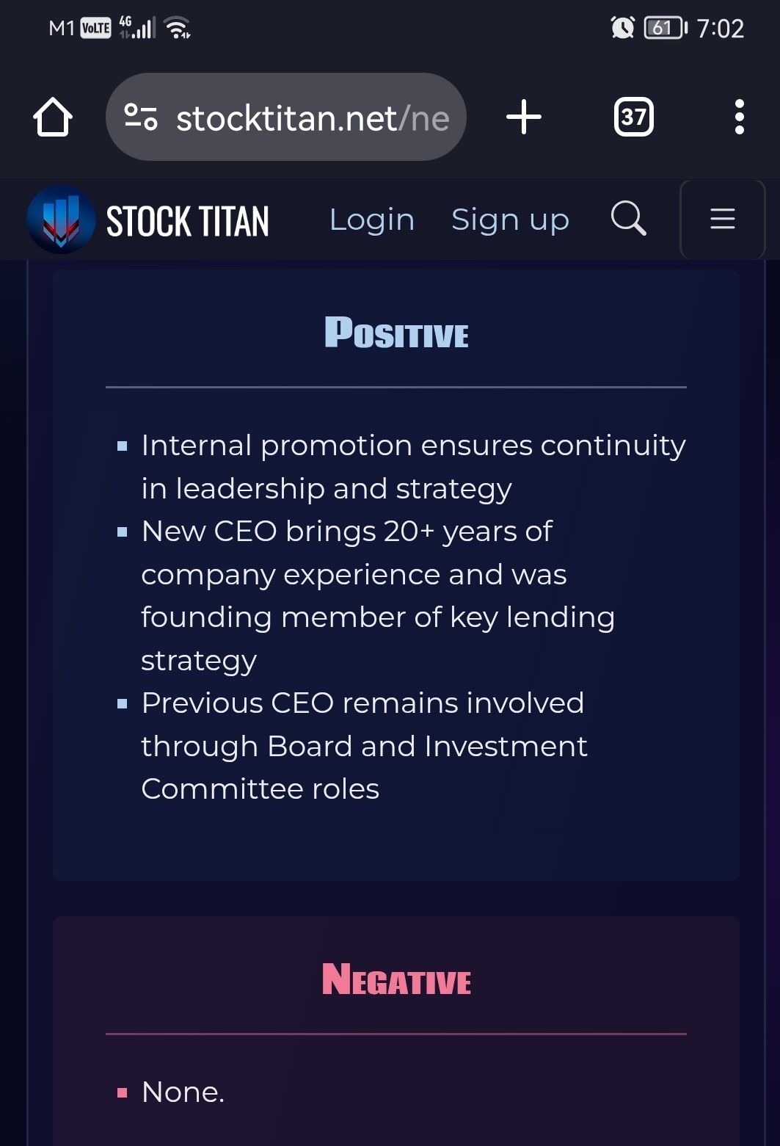The height and width of the screenshot is (1146, 780).
Task: Click the Stock Titan logo icon
Action: point(61,220)
